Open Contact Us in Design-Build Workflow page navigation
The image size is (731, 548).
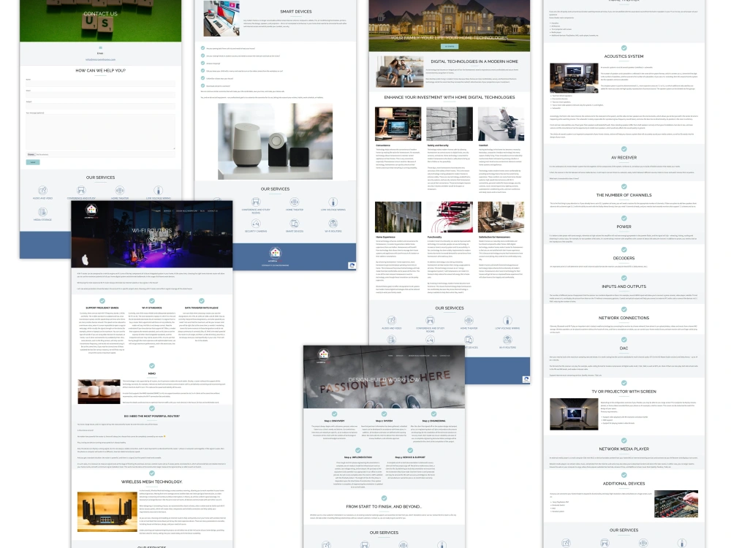[444, 356]
